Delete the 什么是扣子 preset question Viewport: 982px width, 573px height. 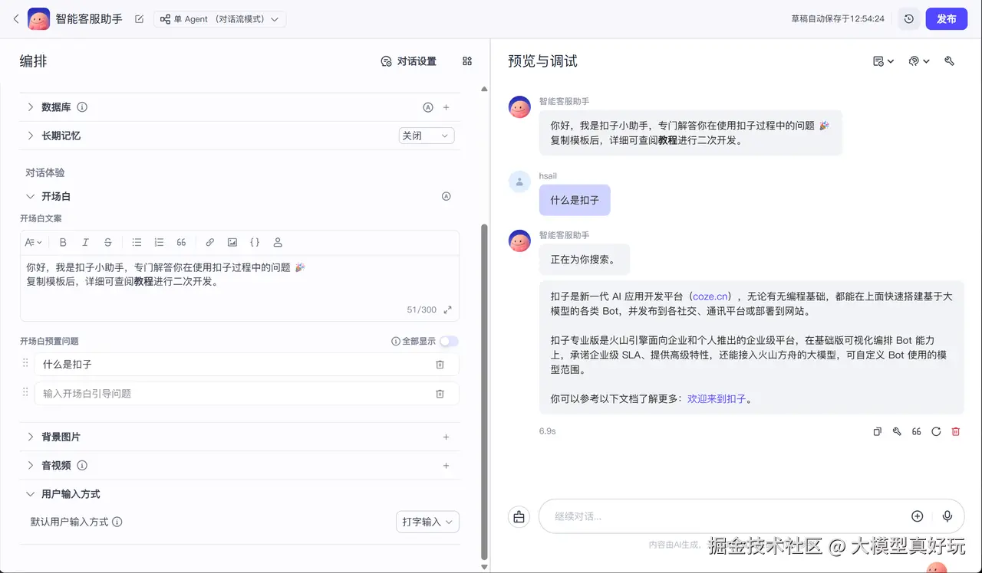pyautogui.click(x=440, y=365)
